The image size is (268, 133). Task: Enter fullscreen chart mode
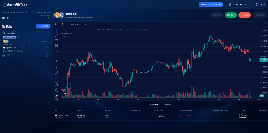click(x=260, y=24)
